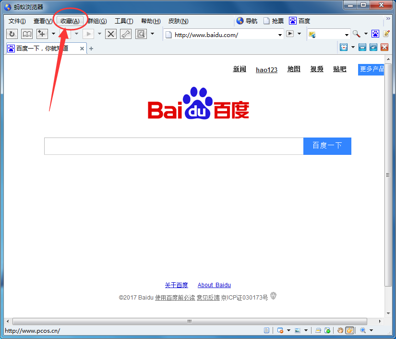The image size is (396, 339).
Task: Click the 新闻 link on Baidu page
Action: coord(240,69)
